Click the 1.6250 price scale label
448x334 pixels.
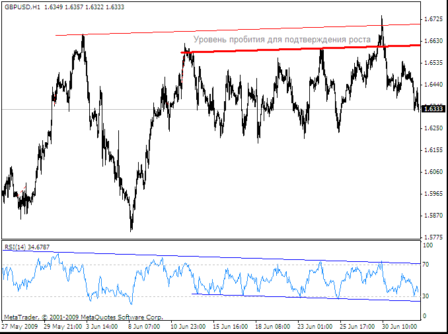433,128
